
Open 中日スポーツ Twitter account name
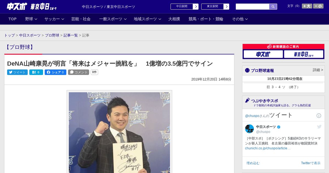[x=266, y=127]
